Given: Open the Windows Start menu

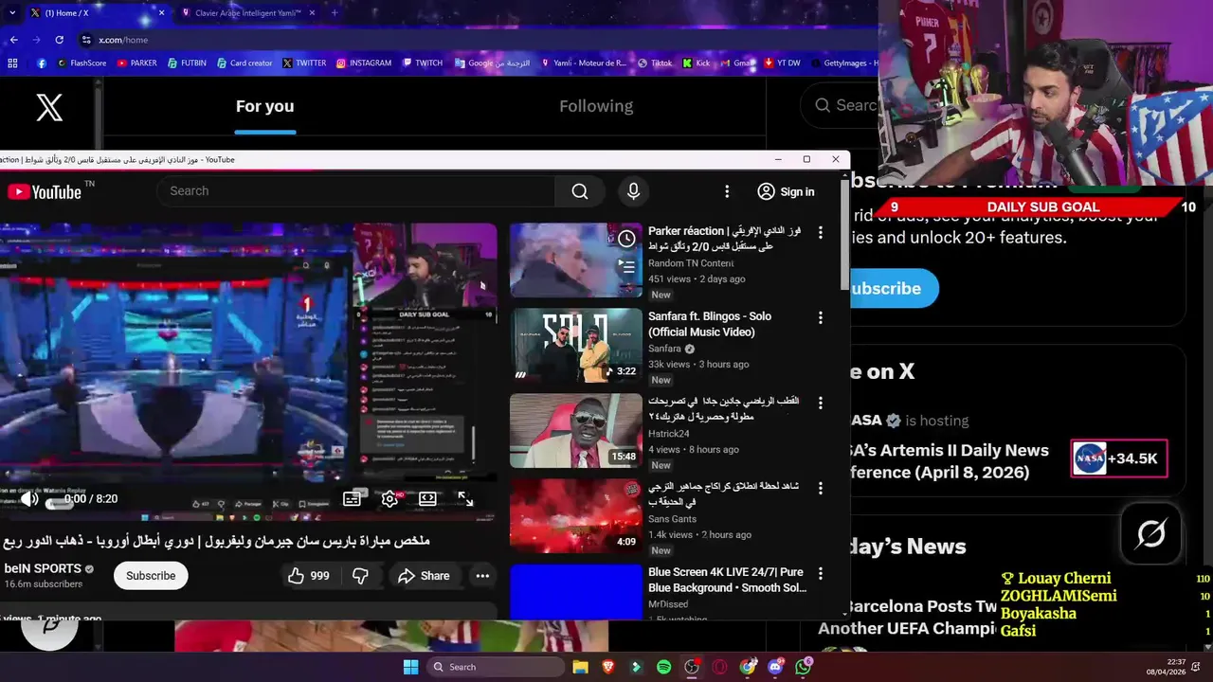Looking at the screenshot, I should point(410,667).
